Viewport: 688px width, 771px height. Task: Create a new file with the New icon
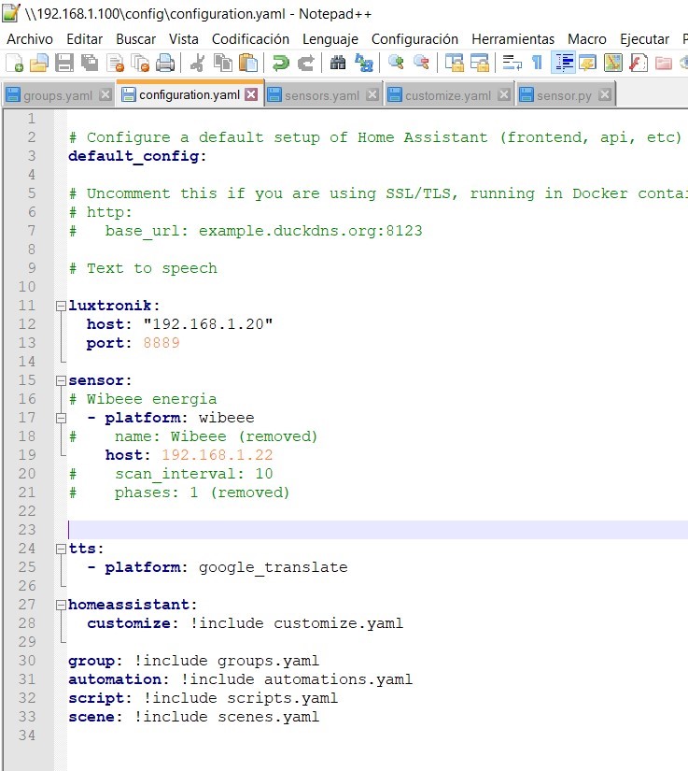point(14,63)
